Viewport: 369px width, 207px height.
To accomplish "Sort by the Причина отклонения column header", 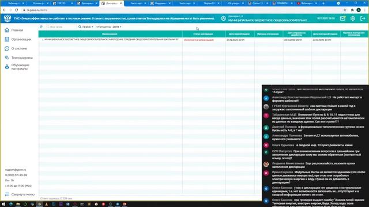I will 268,34.
